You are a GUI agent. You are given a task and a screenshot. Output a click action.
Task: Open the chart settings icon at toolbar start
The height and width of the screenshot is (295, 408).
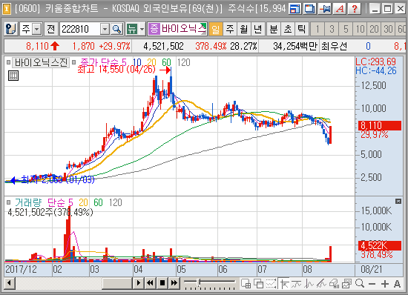tap(10, 29)
